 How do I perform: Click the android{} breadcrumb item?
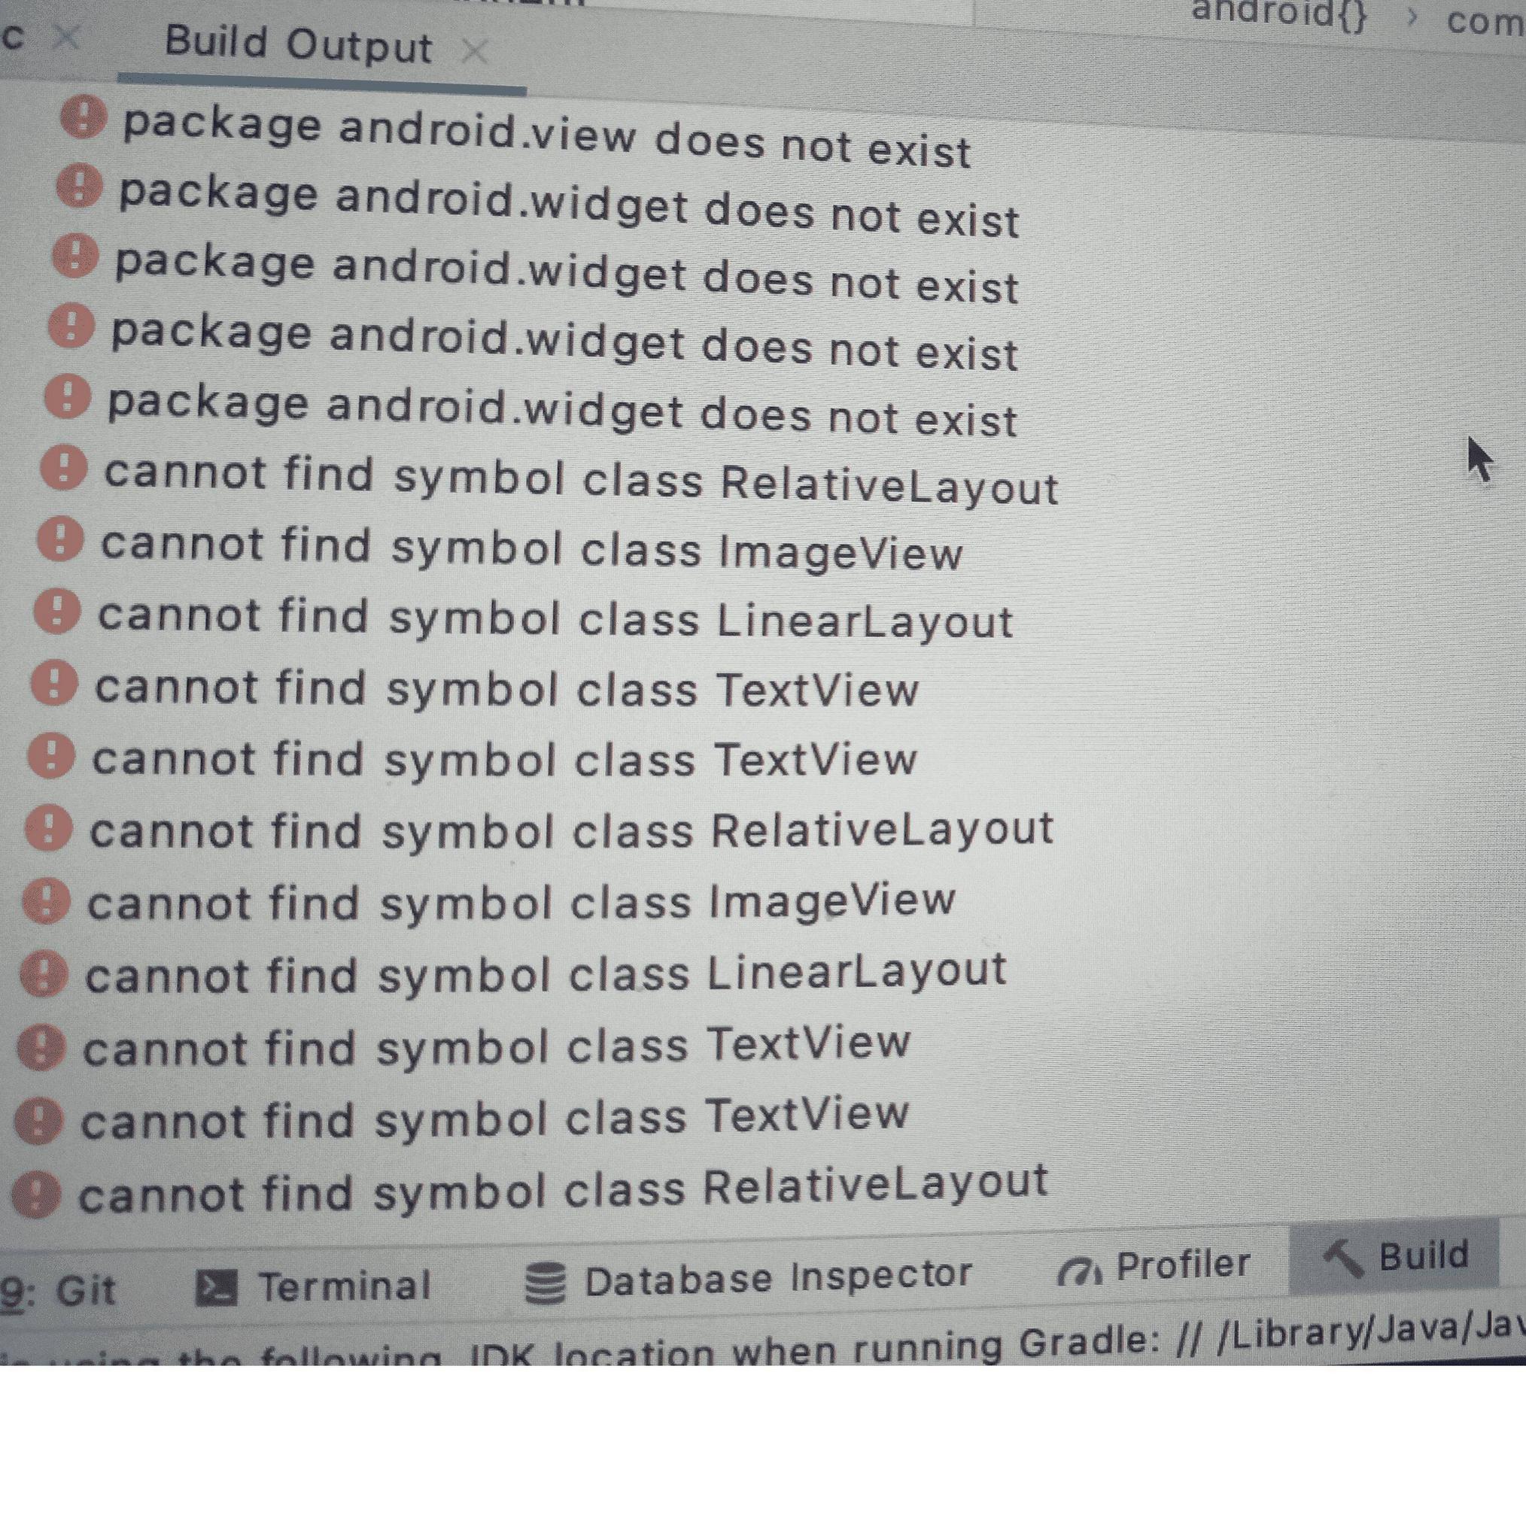[1280, 14]
